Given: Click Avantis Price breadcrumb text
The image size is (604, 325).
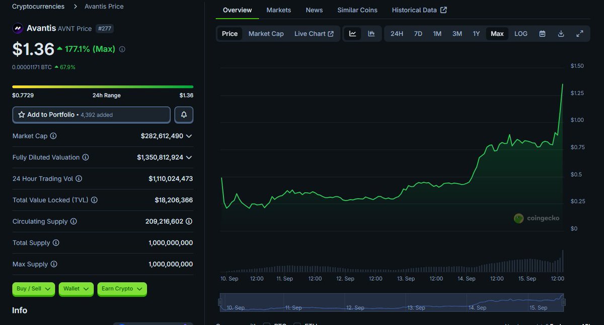Looking at the screenshot, I should pos(104,7).
